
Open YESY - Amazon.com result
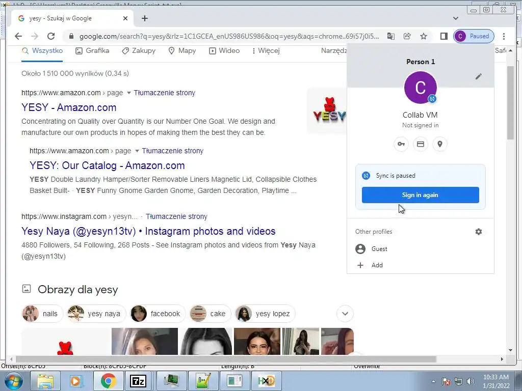coord(69,107)
